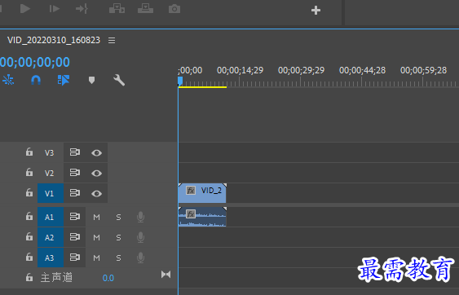Toggle Snap magnet in the timeline
The width and height of the screenshot is (459, 295).
36,80
